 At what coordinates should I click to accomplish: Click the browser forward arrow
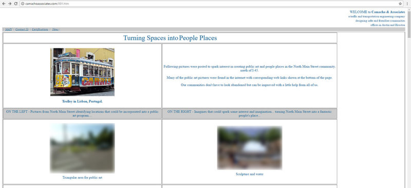(10, 4)
